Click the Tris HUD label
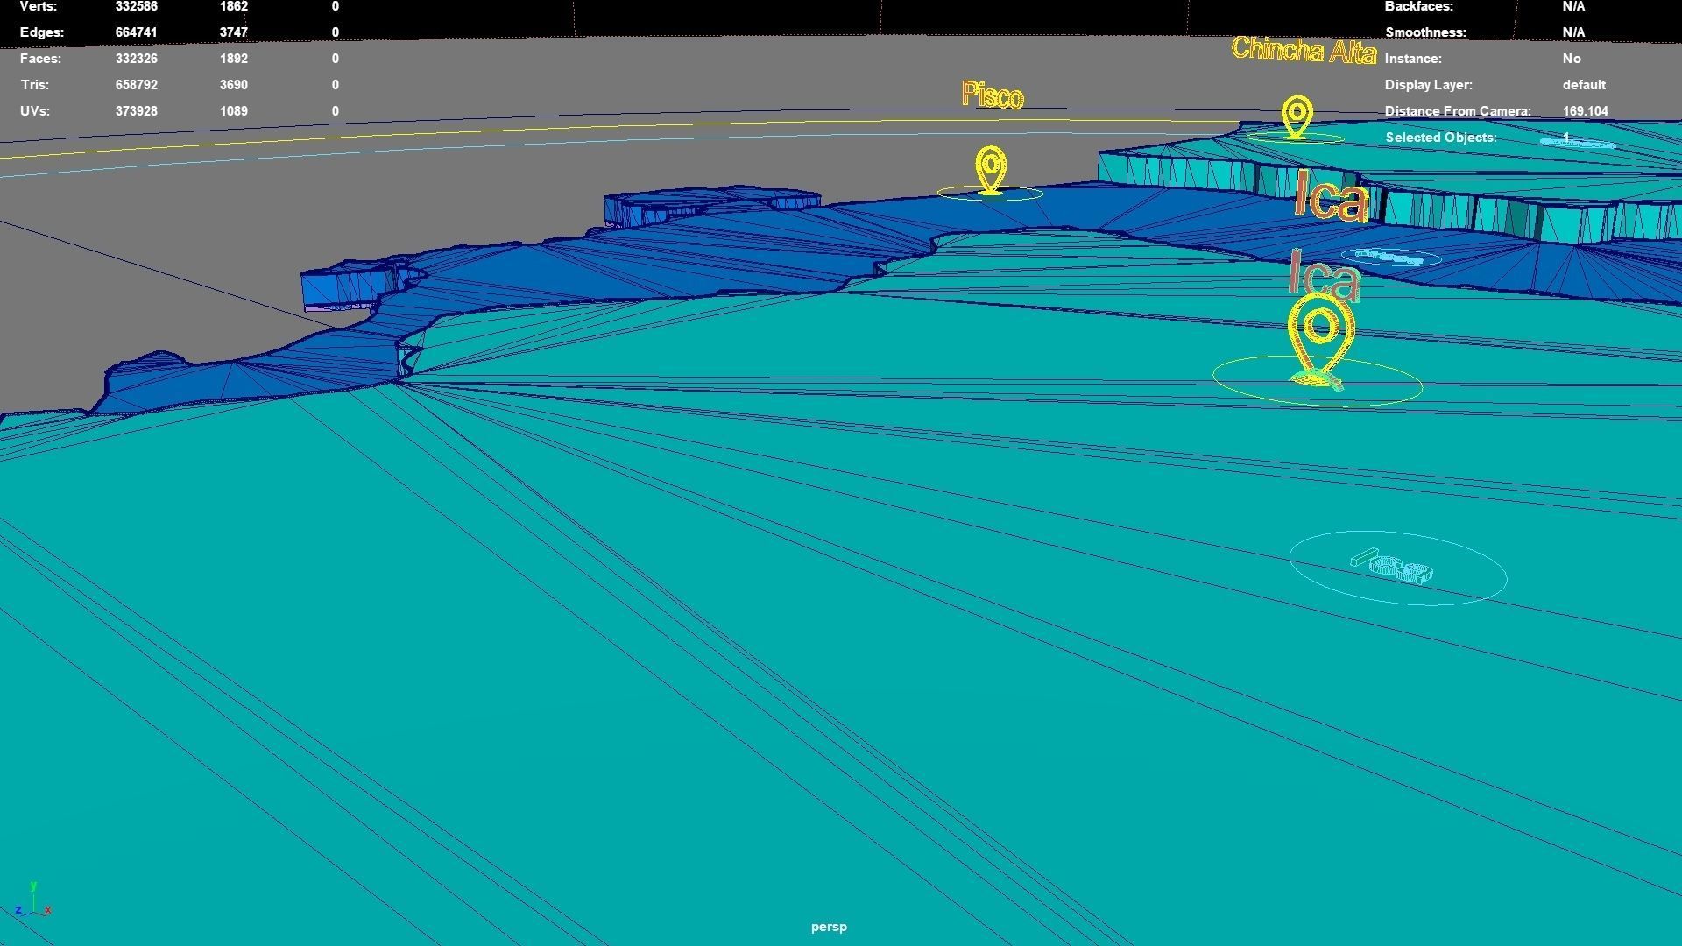 point(34,85)
